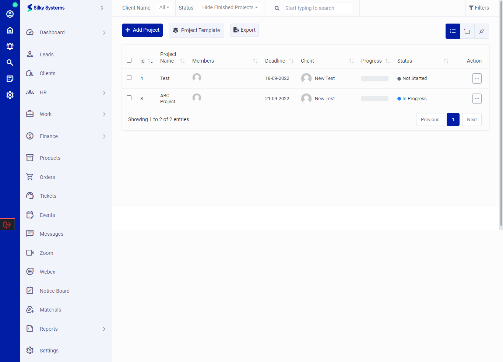The height and width of the screenshot is (362, 503).
Task: Switch to the archived projects view icon
Action: click(467, 31)
